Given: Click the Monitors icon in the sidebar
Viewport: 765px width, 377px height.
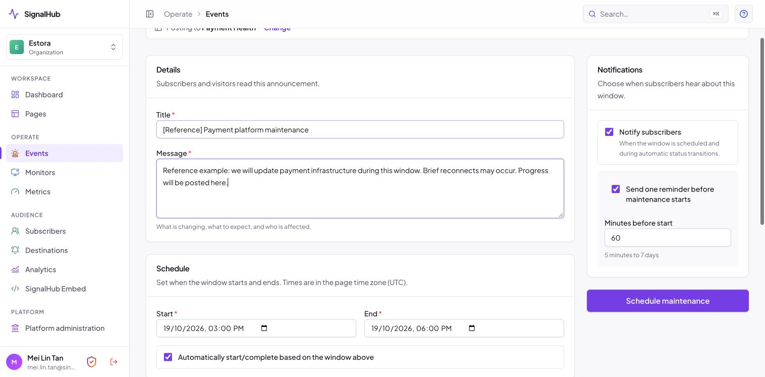Looking at the screenshot, I should (15, 172).
